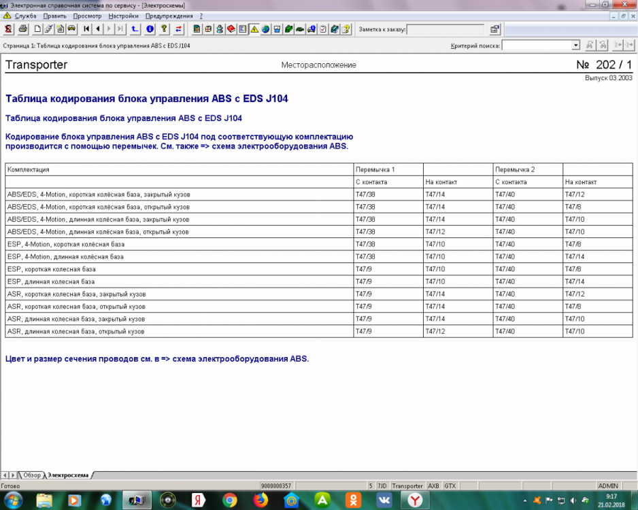Click the car with blue marker icon
The height and width of the screenshot is (510, 638).
pos(312,29)
